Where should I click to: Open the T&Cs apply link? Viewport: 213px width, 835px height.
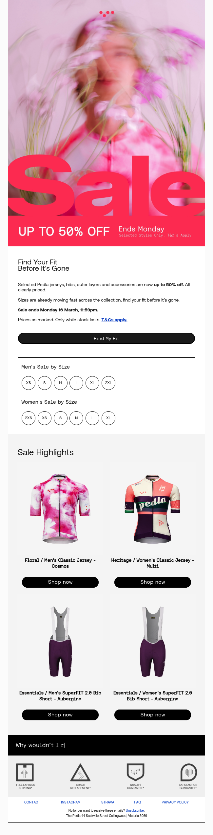(114, 319)
